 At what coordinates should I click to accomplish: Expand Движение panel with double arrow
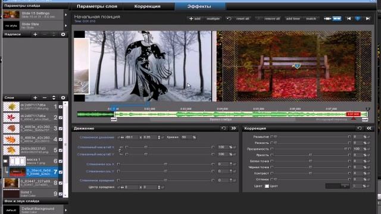pyautogui.click(x=233, y=128)
